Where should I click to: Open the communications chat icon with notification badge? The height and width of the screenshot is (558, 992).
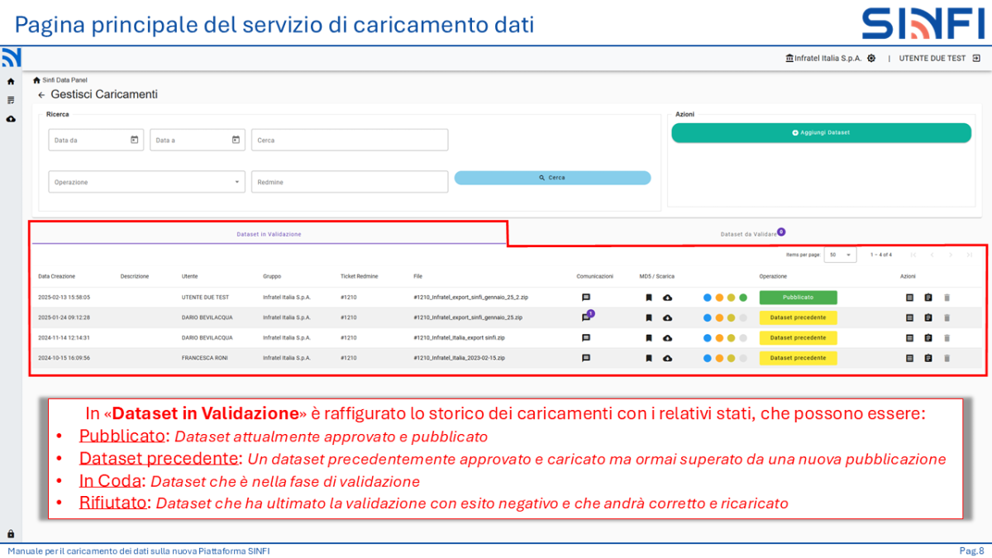coord(587,317)
